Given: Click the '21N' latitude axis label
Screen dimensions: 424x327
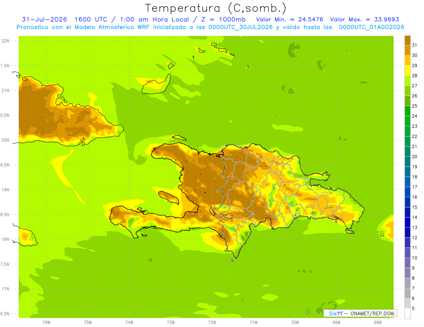Looking at the screenshot, I should pos(6,90).
